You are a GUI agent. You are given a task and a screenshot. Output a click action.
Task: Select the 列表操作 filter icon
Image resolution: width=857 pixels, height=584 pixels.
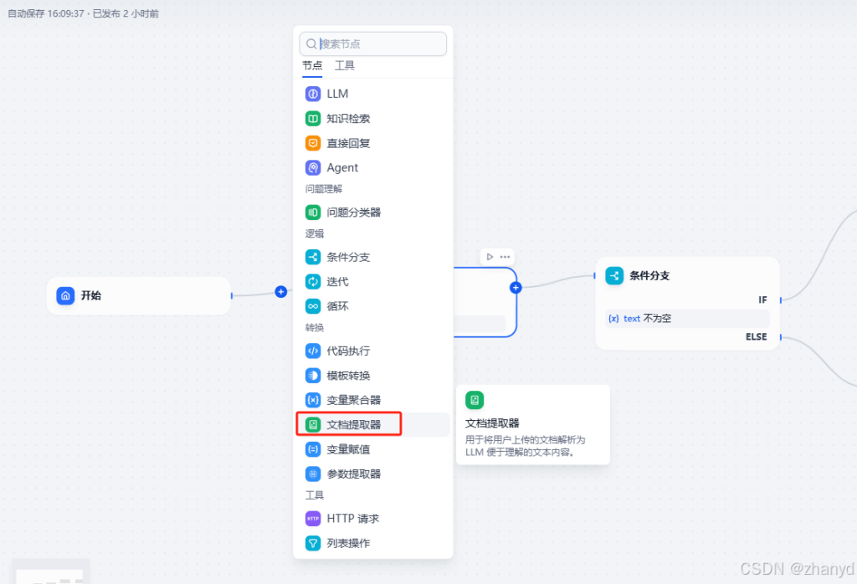(x=313, y=543)
